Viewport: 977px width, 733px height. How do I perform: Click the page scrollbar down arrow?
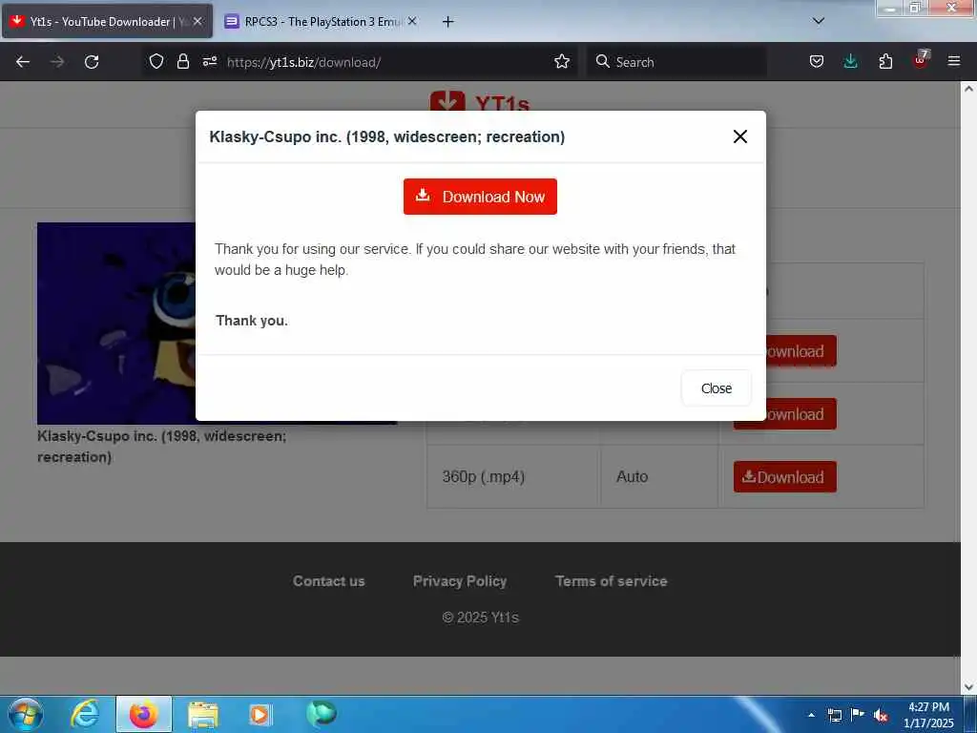click(x=968, y=687)
